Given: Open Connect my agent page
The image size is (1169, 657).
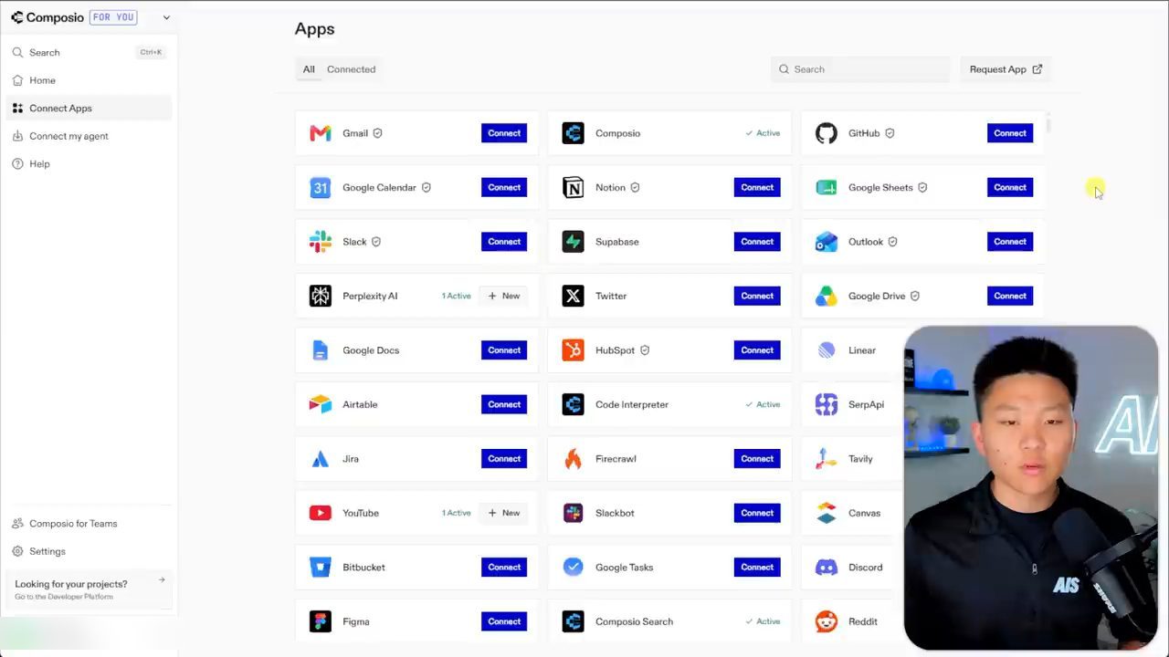Looking at the screenshot, I should (88, 136).
